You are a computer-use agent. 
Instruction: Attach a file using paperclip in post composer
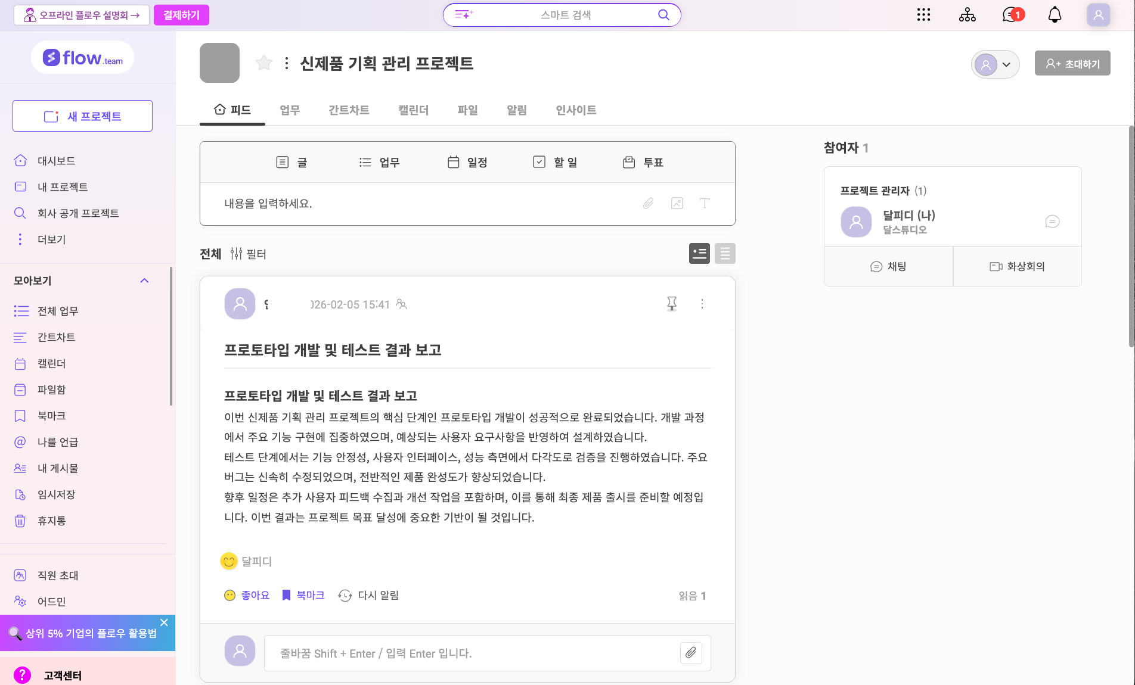pos(648,204)
